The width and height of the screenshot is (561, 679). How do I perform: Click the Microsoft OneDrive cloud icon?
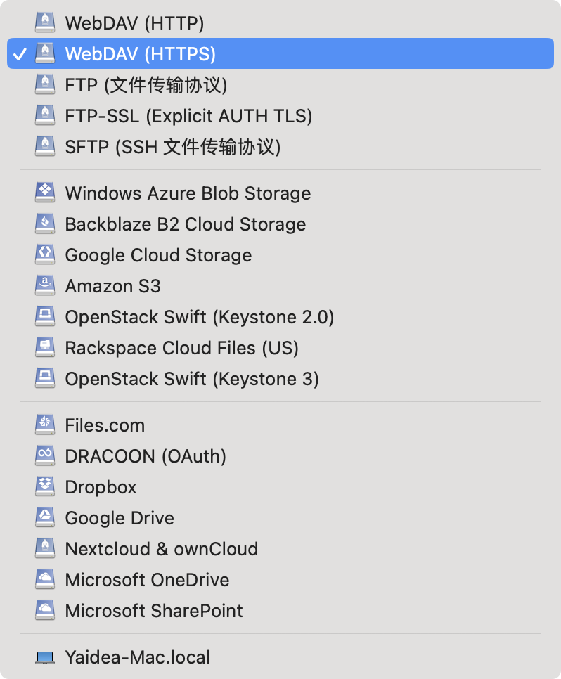(x=45, y=579)
